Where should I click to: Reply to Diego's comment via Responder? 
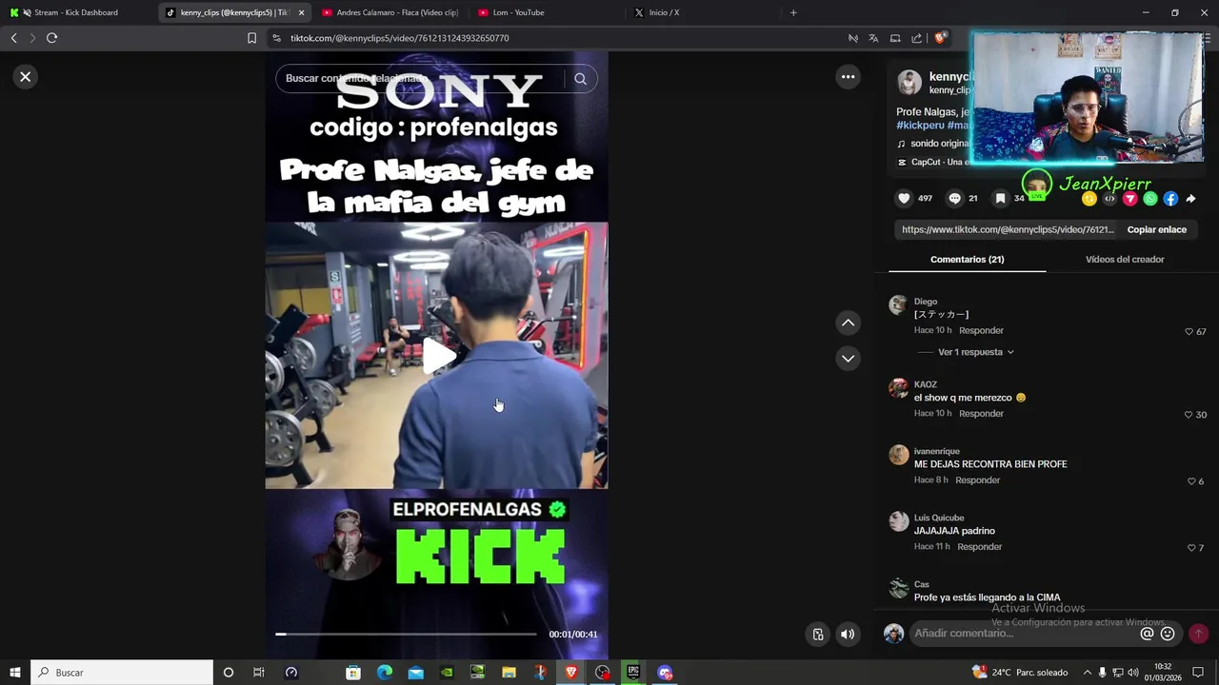[981, 330]
